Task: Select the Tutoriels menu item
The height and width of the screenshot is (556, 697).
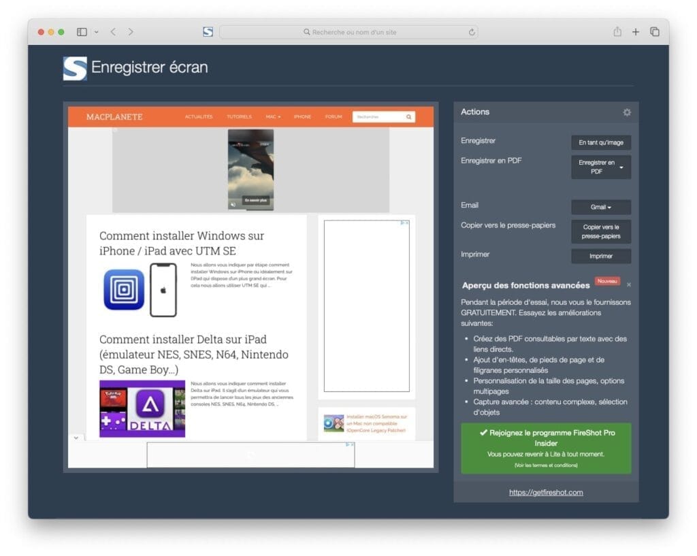Action: coord(239,117)
